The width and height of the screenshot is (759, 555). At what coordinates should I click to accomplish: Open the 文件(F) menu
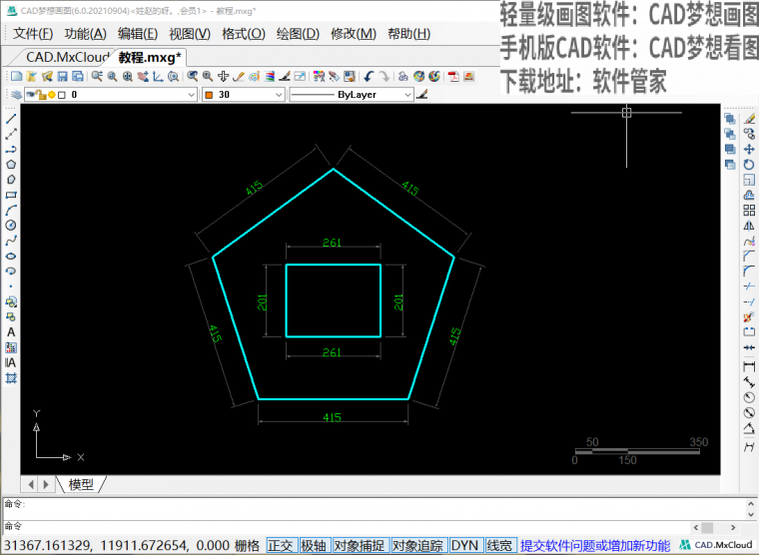pyautogui.click(x=33, y=34)
